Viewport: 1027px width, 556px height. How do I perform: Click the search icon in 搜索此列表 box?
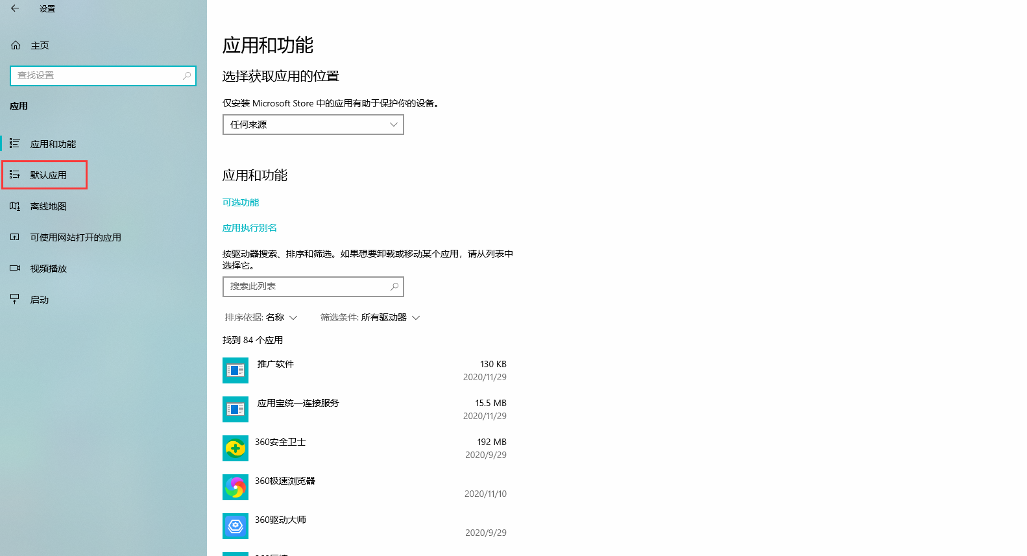[x=394, y=287]
